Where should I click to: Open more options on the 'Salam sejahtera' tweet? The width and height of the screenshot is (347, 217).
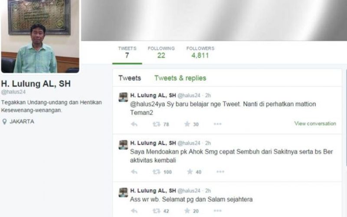218,211
